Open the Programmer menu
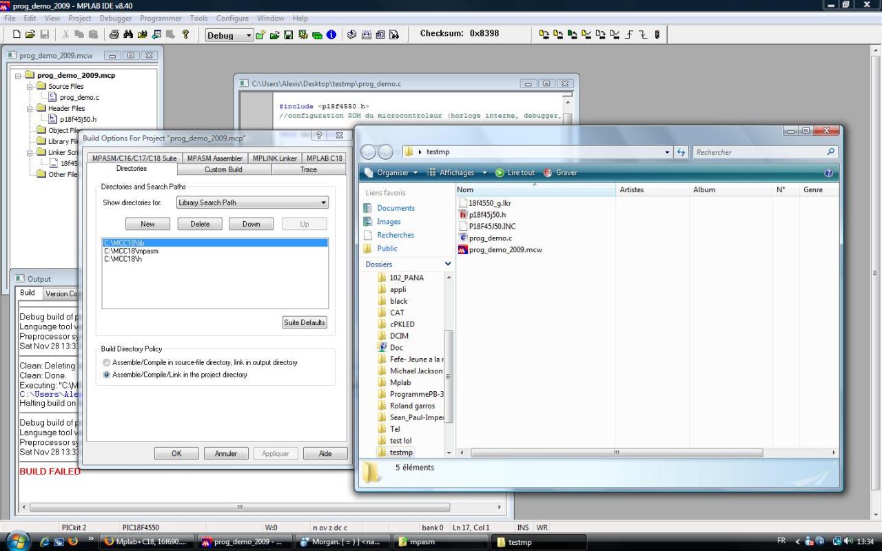Viewport: 882px width, 551px height. pos(161,18)
